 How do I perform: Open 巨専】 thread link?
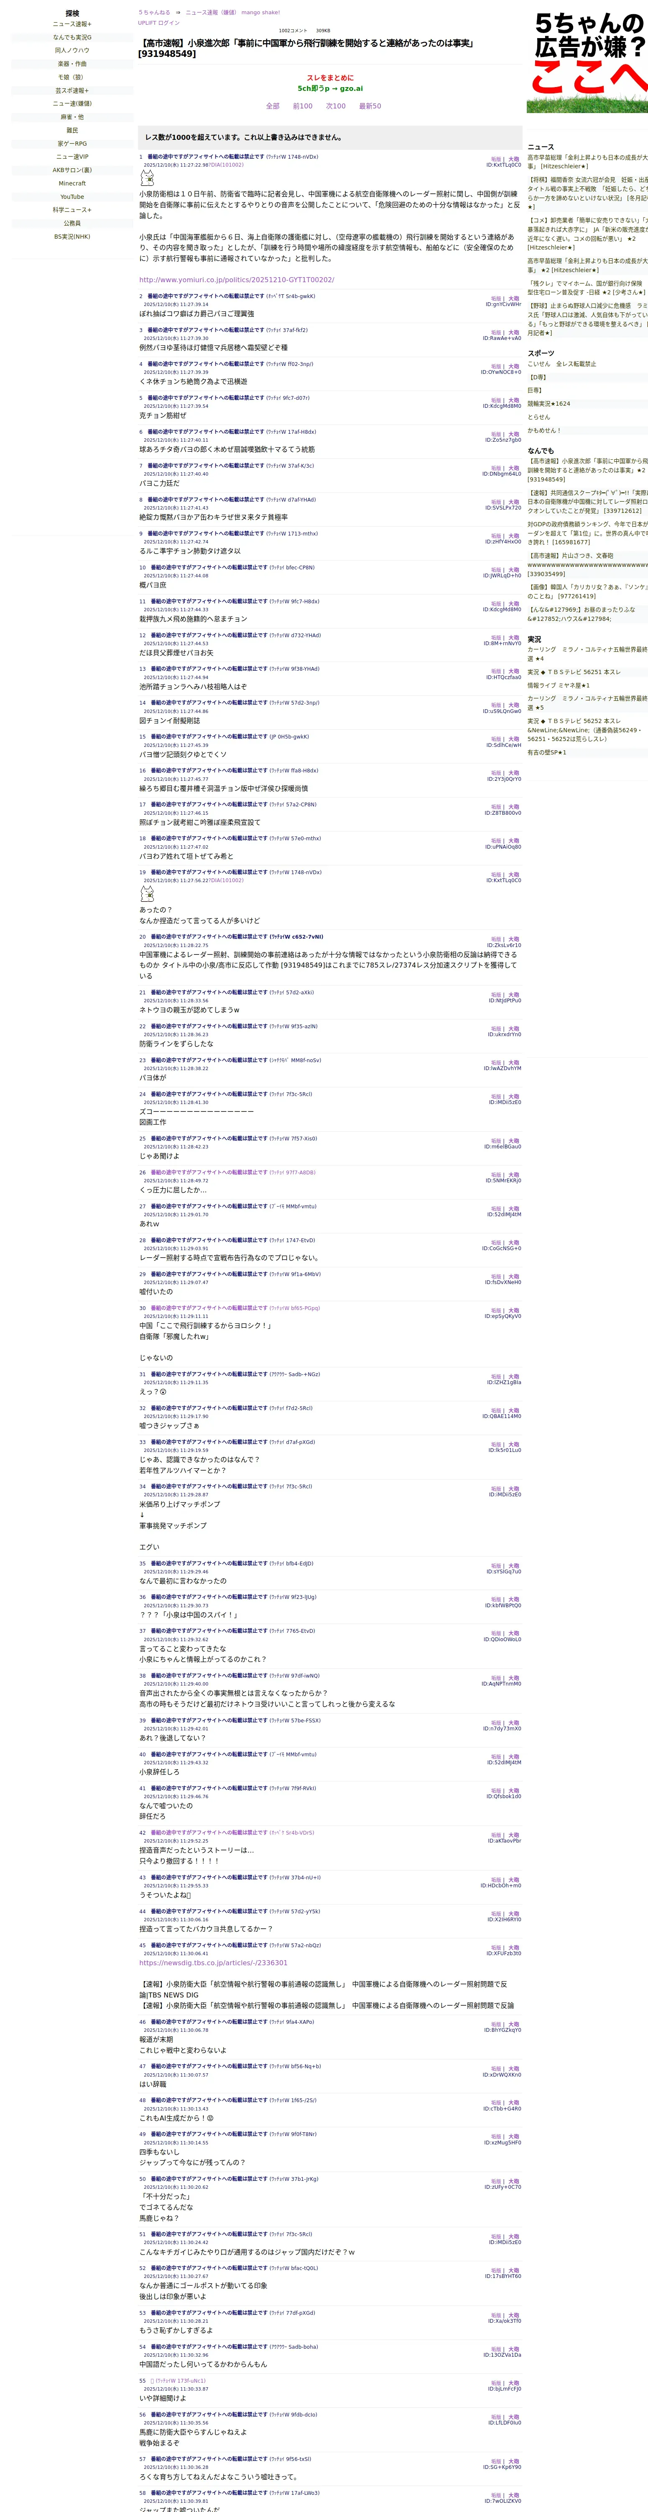535,390
